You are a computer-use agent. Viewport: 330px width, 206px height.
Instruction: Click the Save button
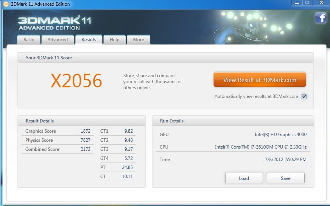tap(286, 178)
